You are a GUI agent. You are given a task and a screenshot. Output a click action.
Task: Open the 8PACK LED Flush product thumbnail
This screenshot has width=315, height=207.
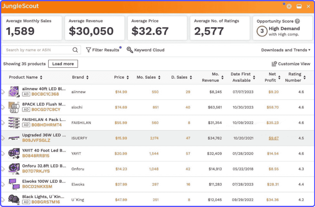[x=14, y=107]
